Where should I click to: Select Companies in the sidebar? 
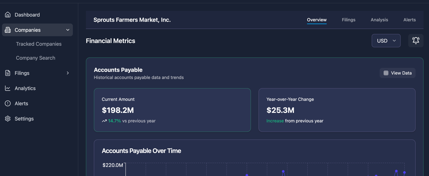pos(38,30)
